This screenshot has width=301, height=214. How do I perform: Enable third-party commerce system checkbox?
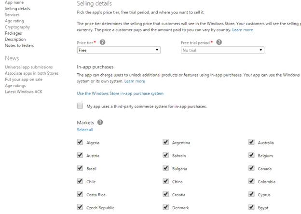click(x=80, y=106)
